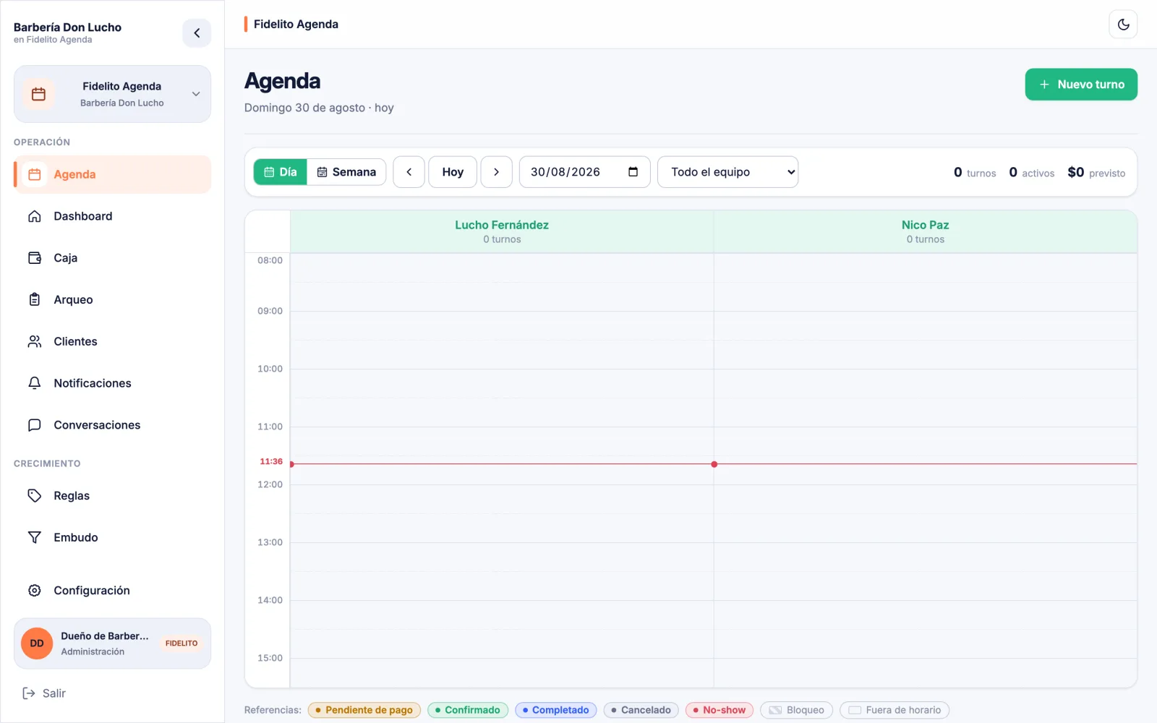Click the Confirmado legend chip
This screenshot has width=1157, height=723.
(468, 710)
